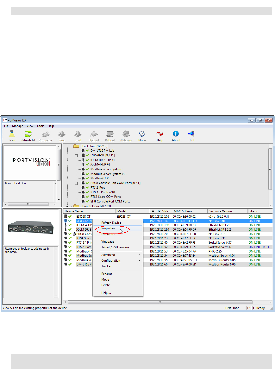
Task: Select Modbus Server System #2 tree item
Action: tap(108, 174)
